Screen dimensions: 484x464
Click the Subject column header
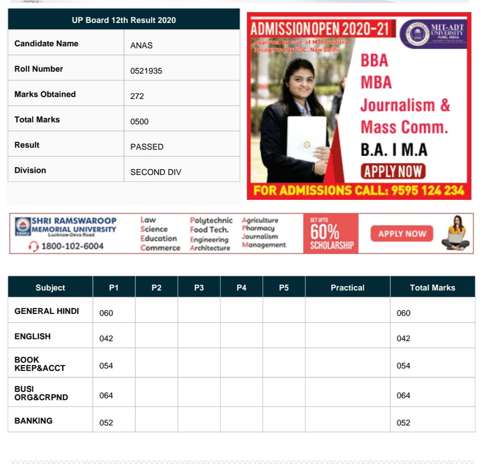click(50, 288)
